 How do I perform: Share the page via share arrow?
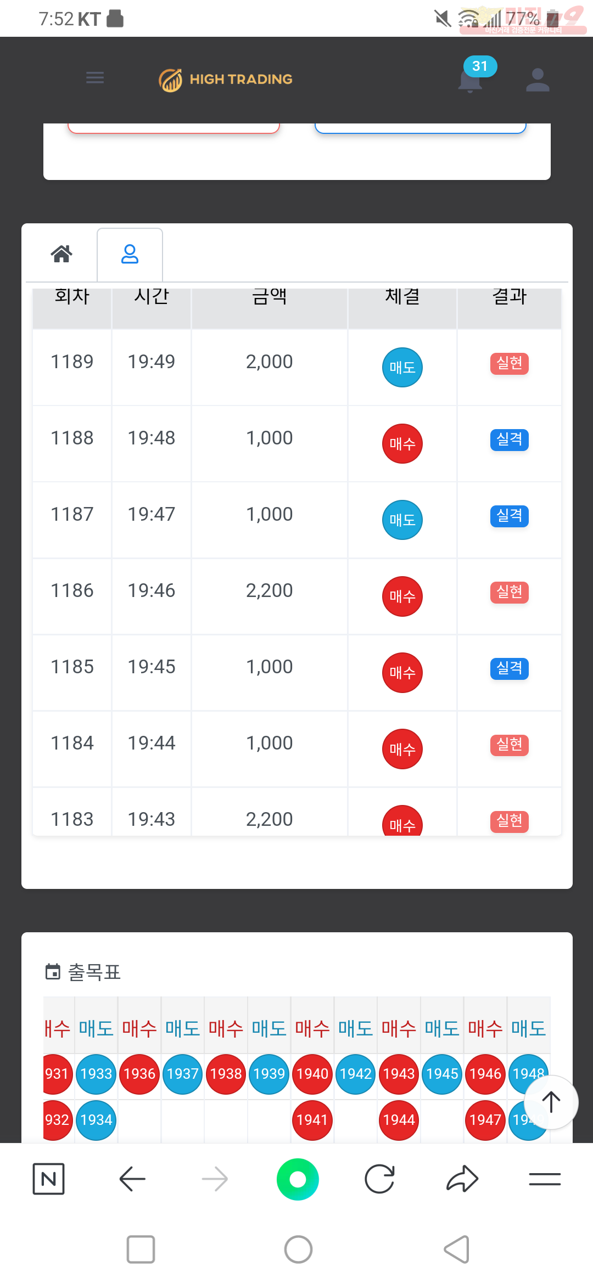[462, 1179]
